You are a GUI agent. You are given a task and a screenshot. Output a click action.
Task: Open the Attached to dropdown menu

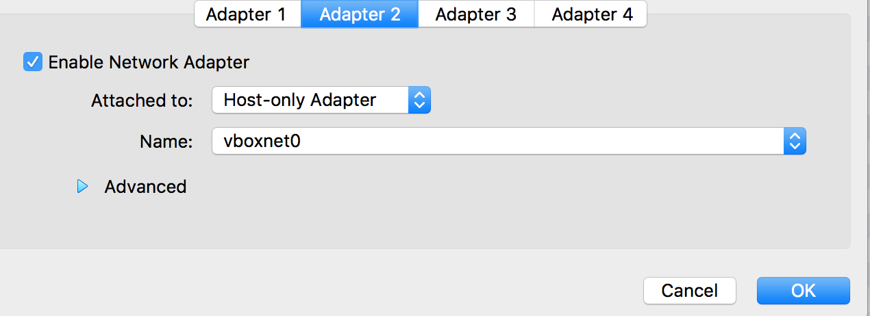pos(321,101)
